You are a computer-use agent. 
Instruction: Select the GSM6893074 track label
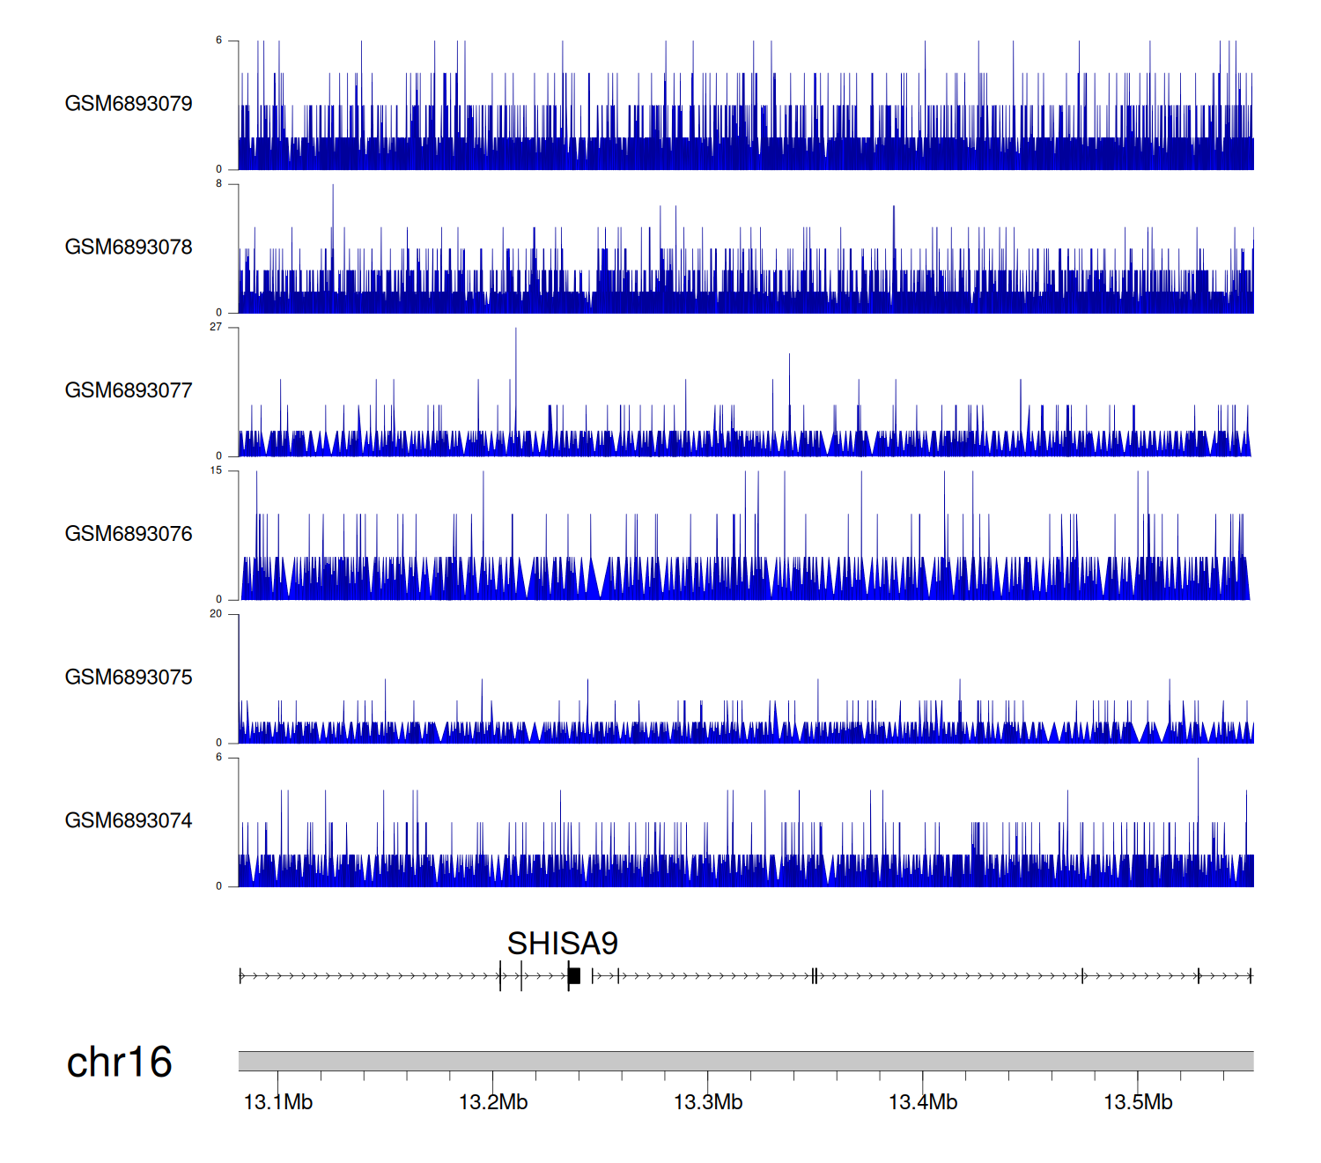pyautogui.click(x=129, y=821)
